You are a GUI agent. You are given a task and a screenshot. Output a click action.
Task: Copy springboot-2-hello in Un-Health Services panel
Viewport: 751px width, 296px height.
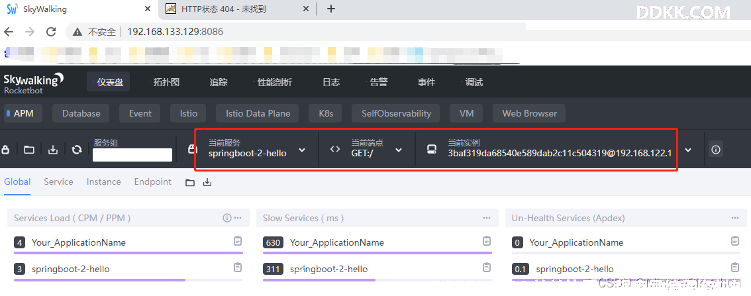coord(735,268)
